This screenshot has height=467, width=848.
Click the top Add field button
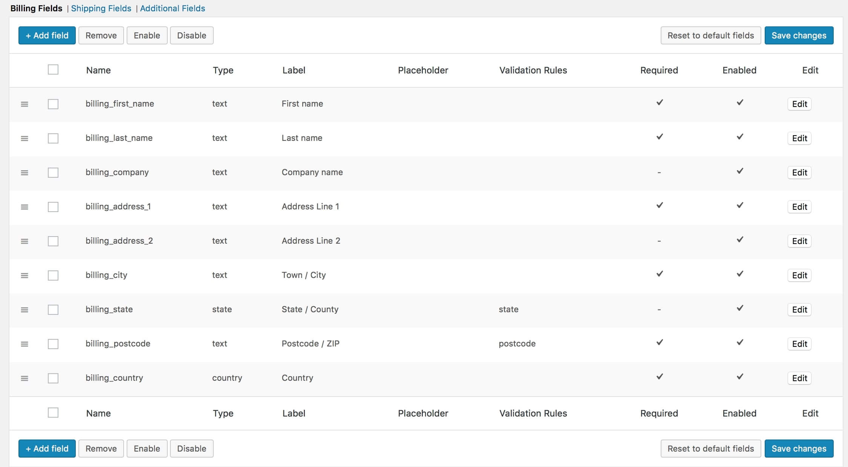click(x=47, y=35)
